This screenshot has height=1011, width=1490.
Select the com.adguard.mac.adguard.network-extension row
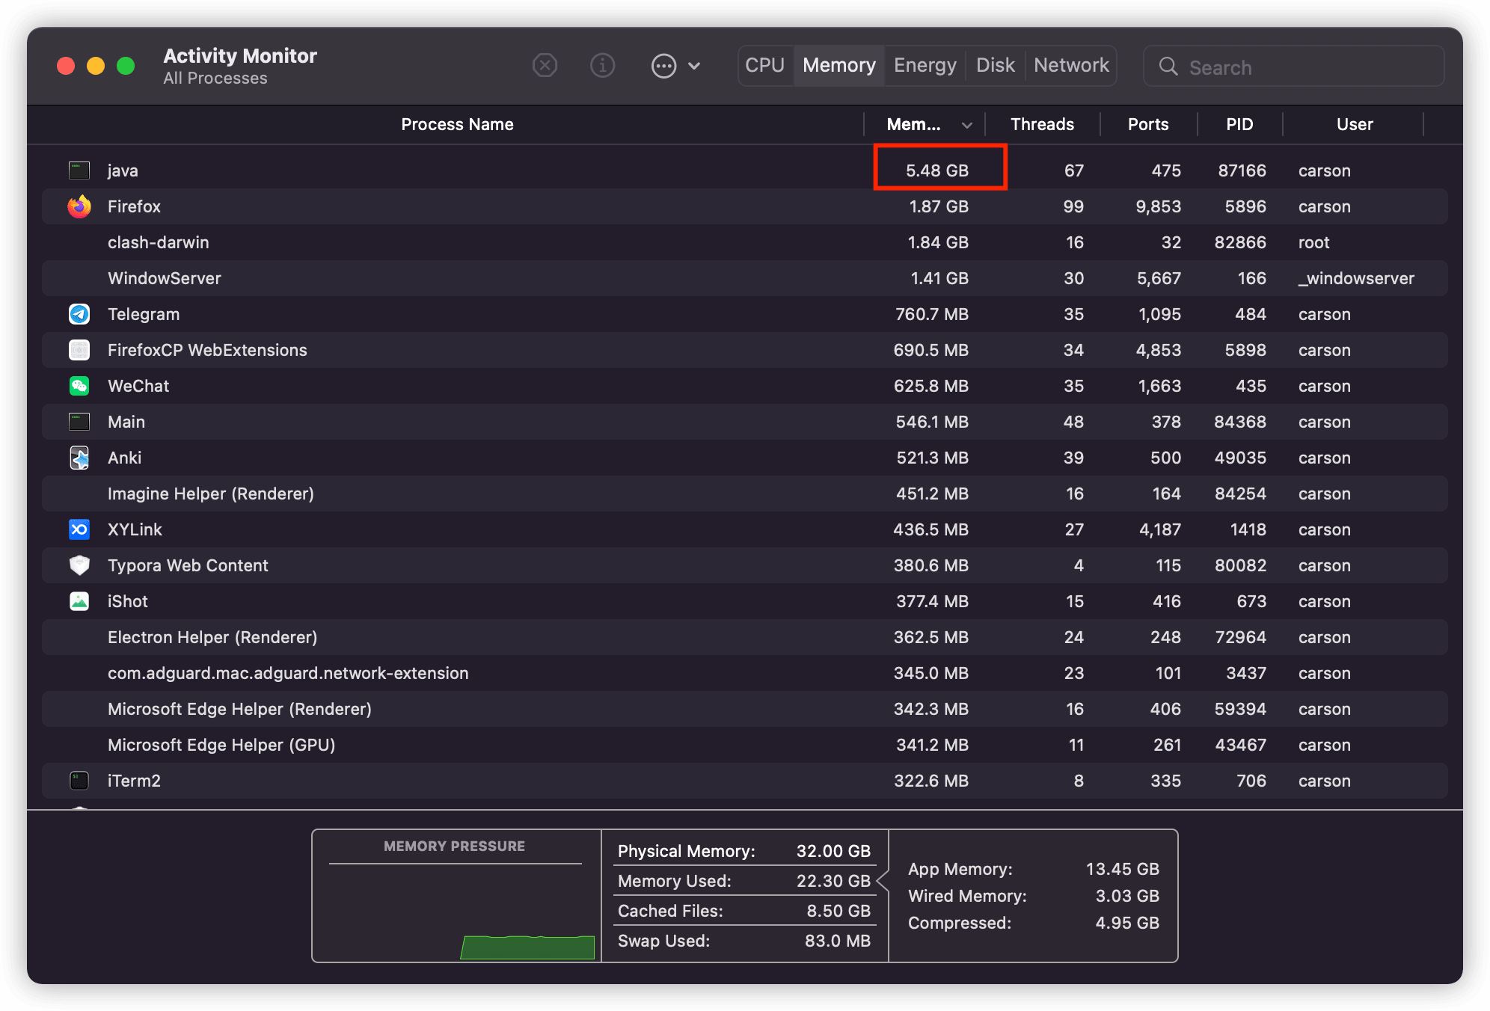point(744,673)
